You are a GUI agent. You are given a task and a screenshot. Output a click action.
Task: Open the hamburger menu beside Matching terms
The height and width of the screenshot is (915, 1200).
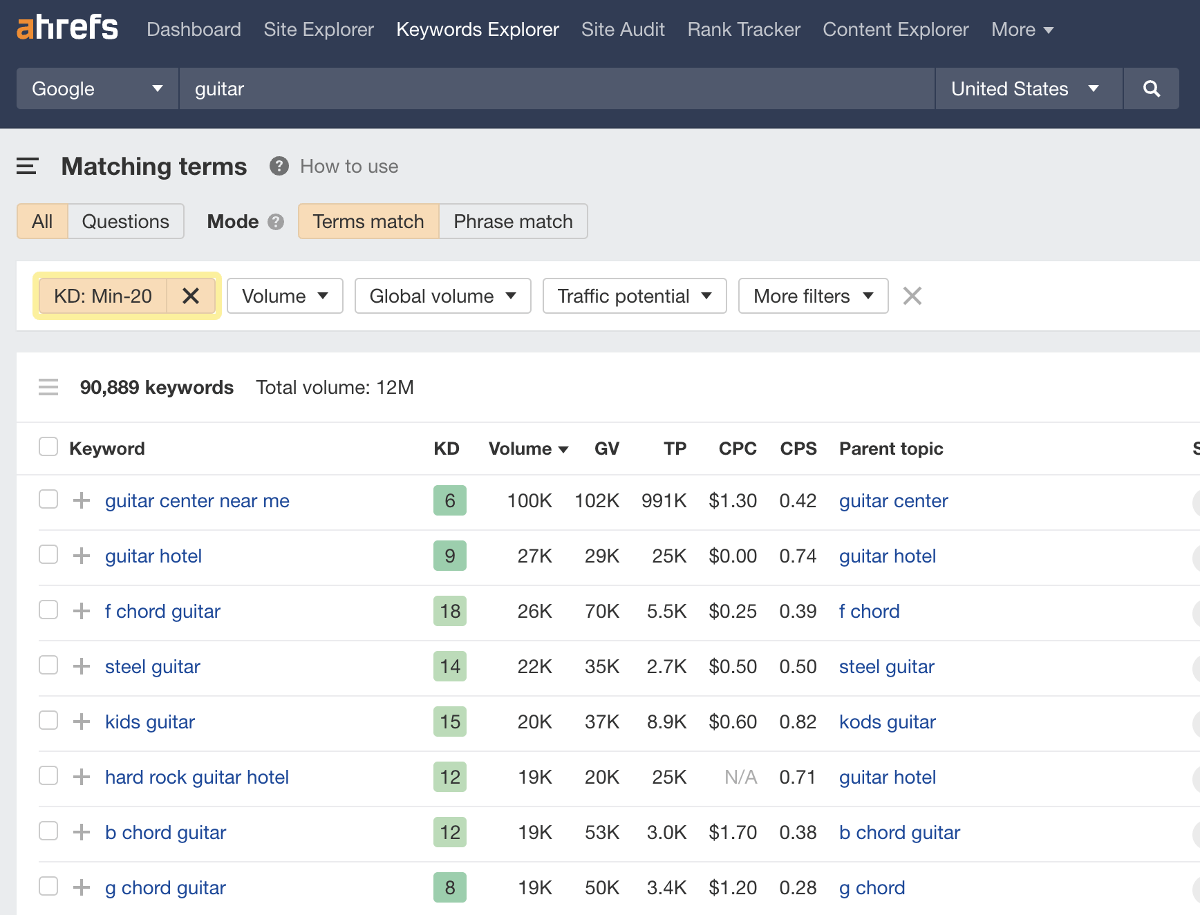point(27,166)
